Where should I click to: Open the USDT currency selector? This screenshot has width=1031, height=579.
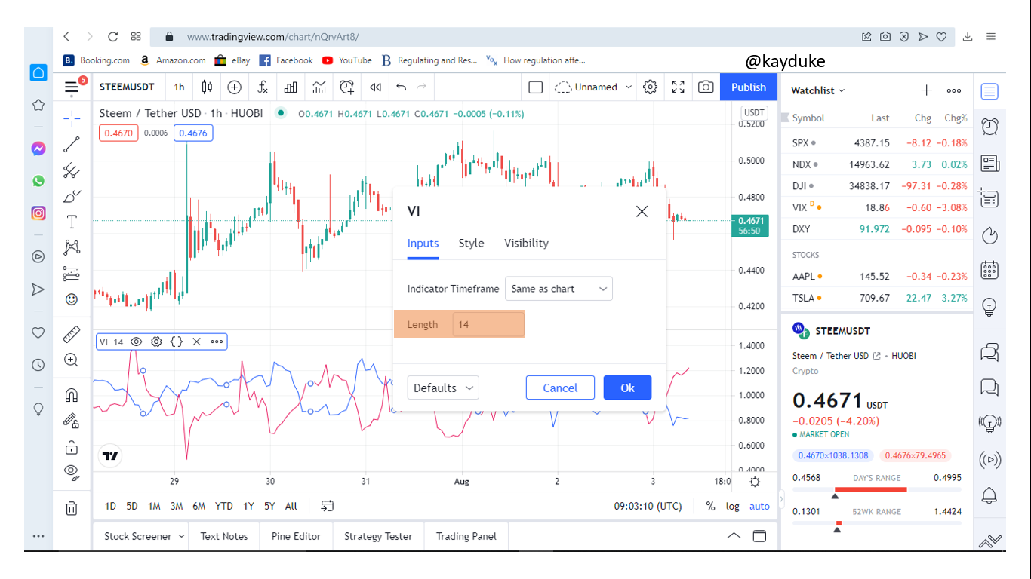754,112
